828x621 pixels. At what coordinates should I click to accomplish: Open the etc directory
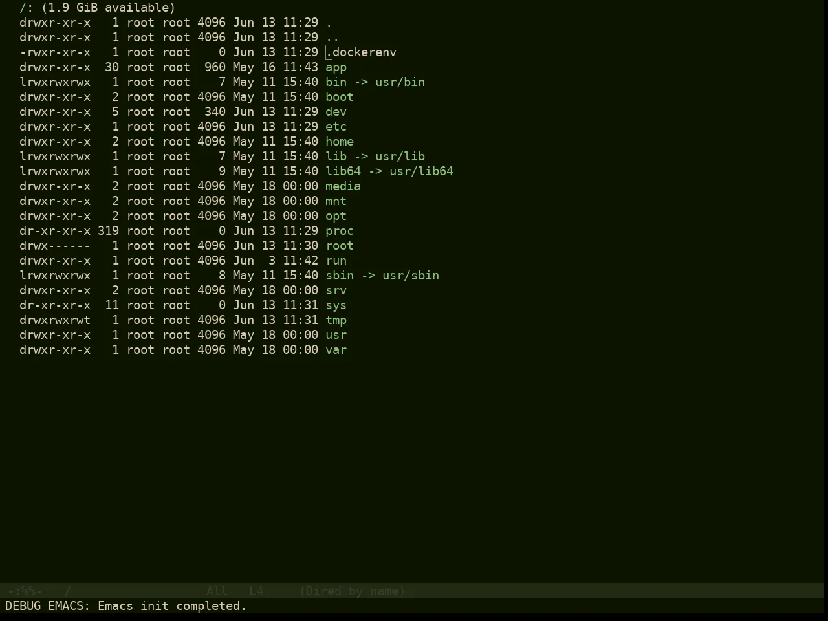point(336,127)
